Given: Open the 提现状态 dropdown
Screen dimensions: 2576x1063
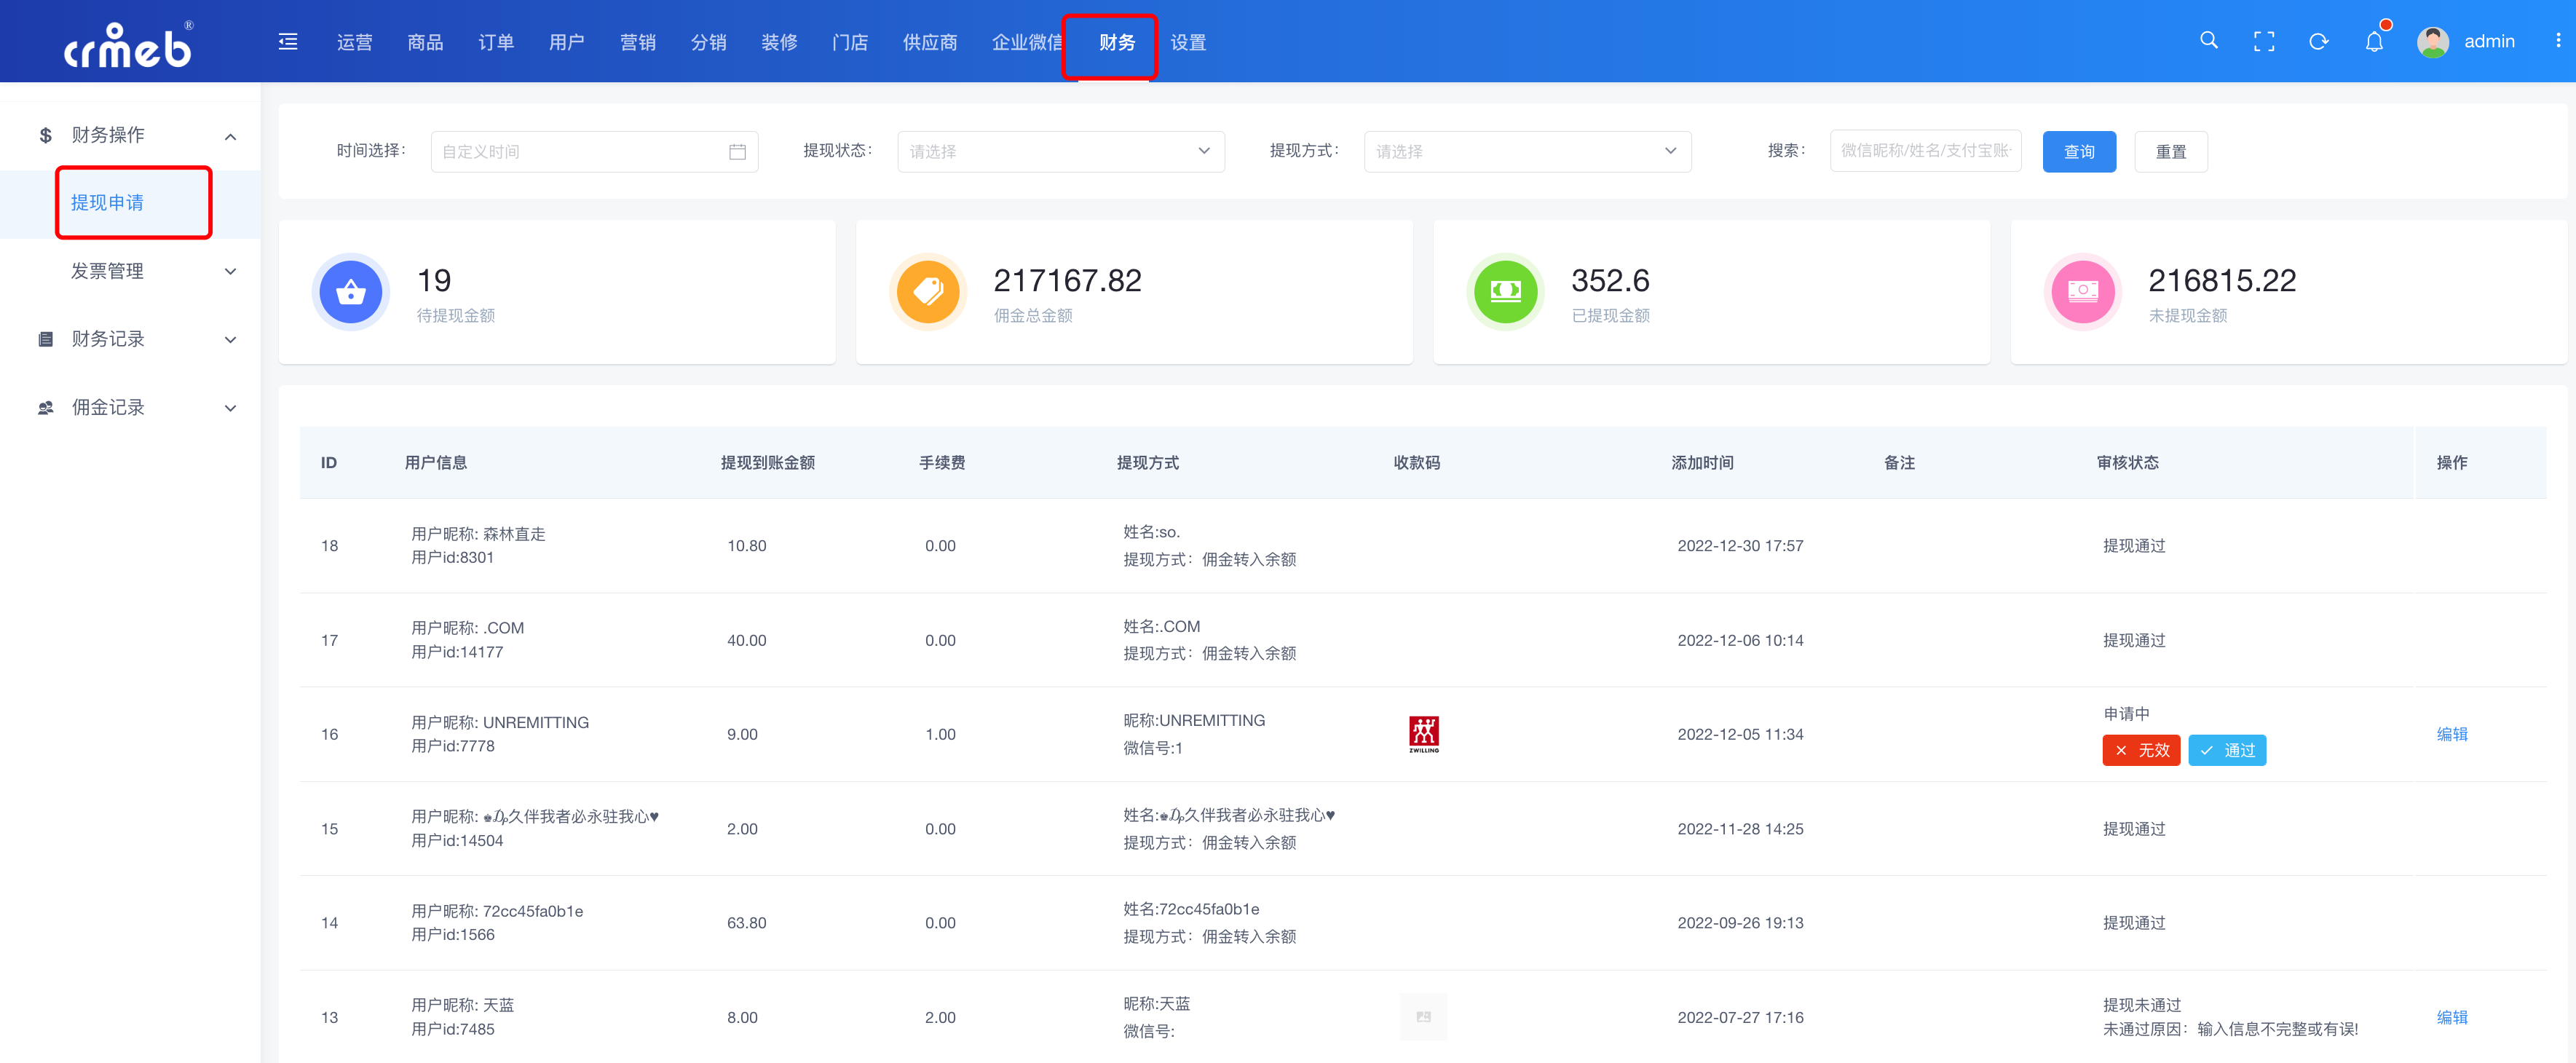Looking at the screenshot, I should (1060, 151).
